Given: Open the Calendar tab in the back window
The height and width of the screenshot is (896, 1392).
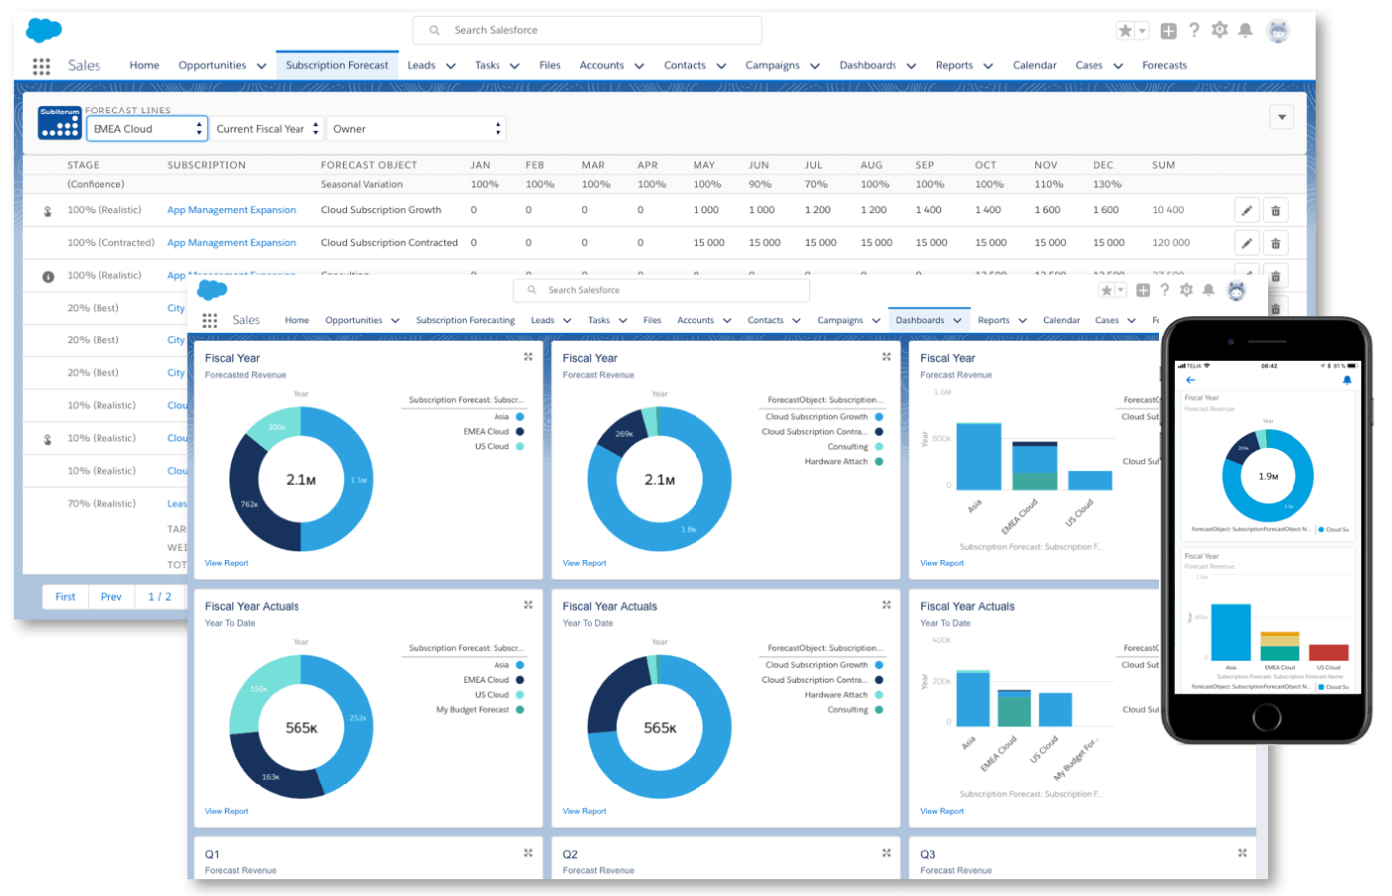Looking at the screenshot, I should point(1034,66).
